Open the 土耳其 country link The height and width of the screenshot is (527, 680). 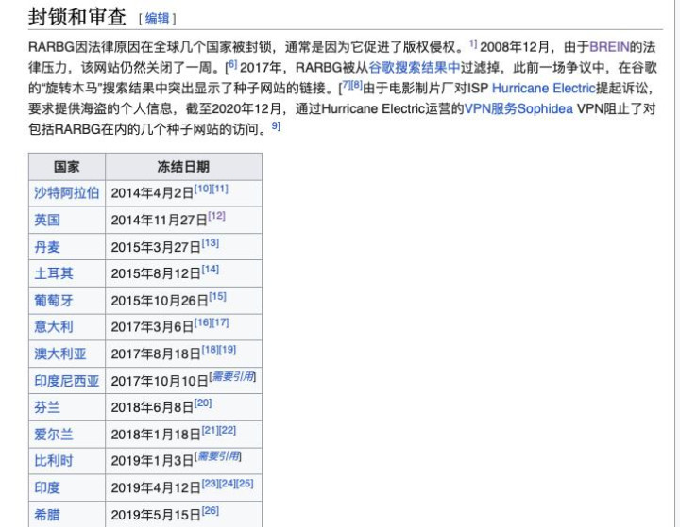click(x=53, y=273)
